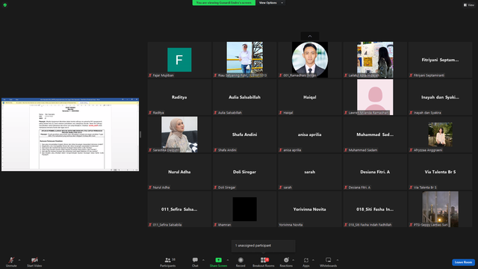
Task: Click muted mic icon on sarah's tile
Action: (x=281, y=188)
